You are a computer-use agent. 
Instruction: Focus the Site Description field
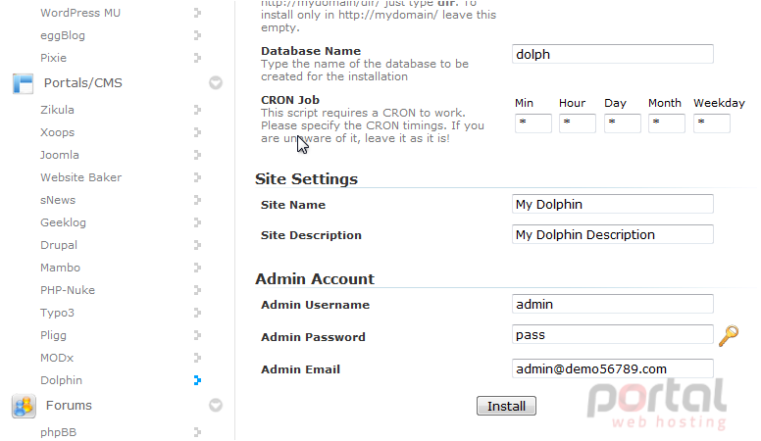click(x=613, y=234)
